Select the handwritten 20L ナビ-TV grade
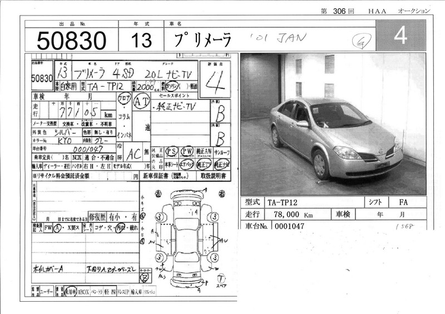Viewport: 445px width, 314px height. pyautogui.click(x=168, y=74)
